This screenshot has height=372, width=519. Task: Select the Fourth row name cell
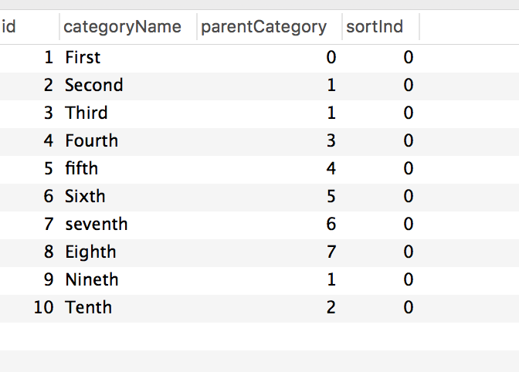click(128, 141)
